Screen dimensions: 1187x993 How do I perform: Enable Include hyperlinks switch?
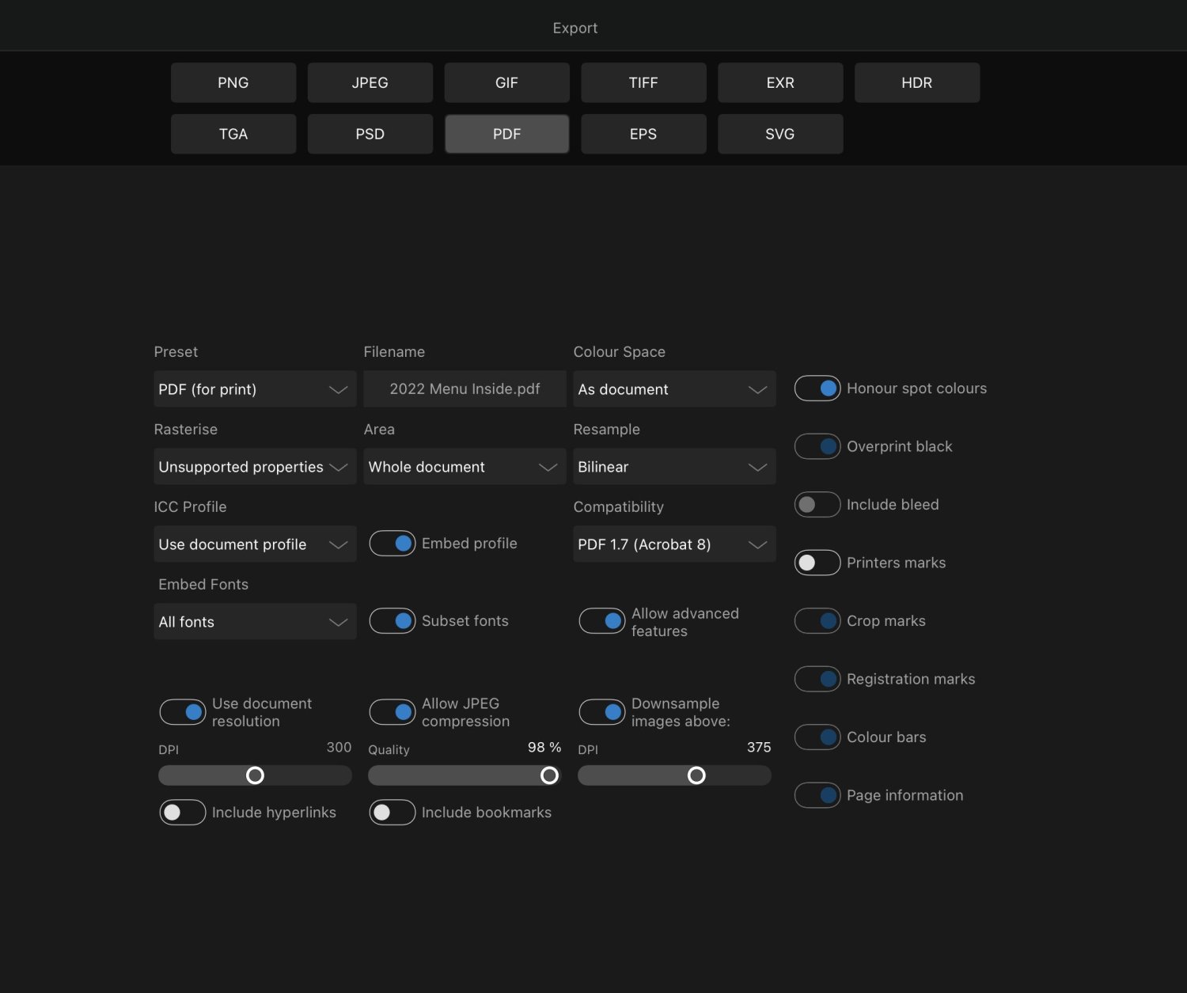click(x=183, y=813)
